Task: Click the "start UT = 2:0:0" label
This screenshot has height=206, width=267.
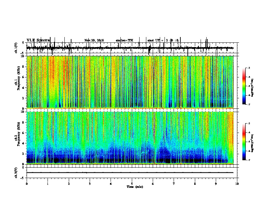Action: [163, 40]
